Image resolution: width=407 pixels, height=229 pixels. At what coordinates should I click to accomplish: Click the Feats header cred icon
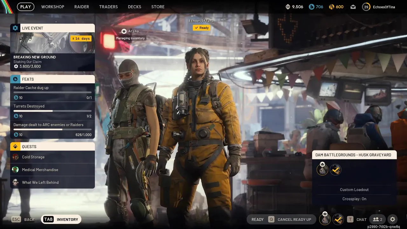click(x=15, y=79)
